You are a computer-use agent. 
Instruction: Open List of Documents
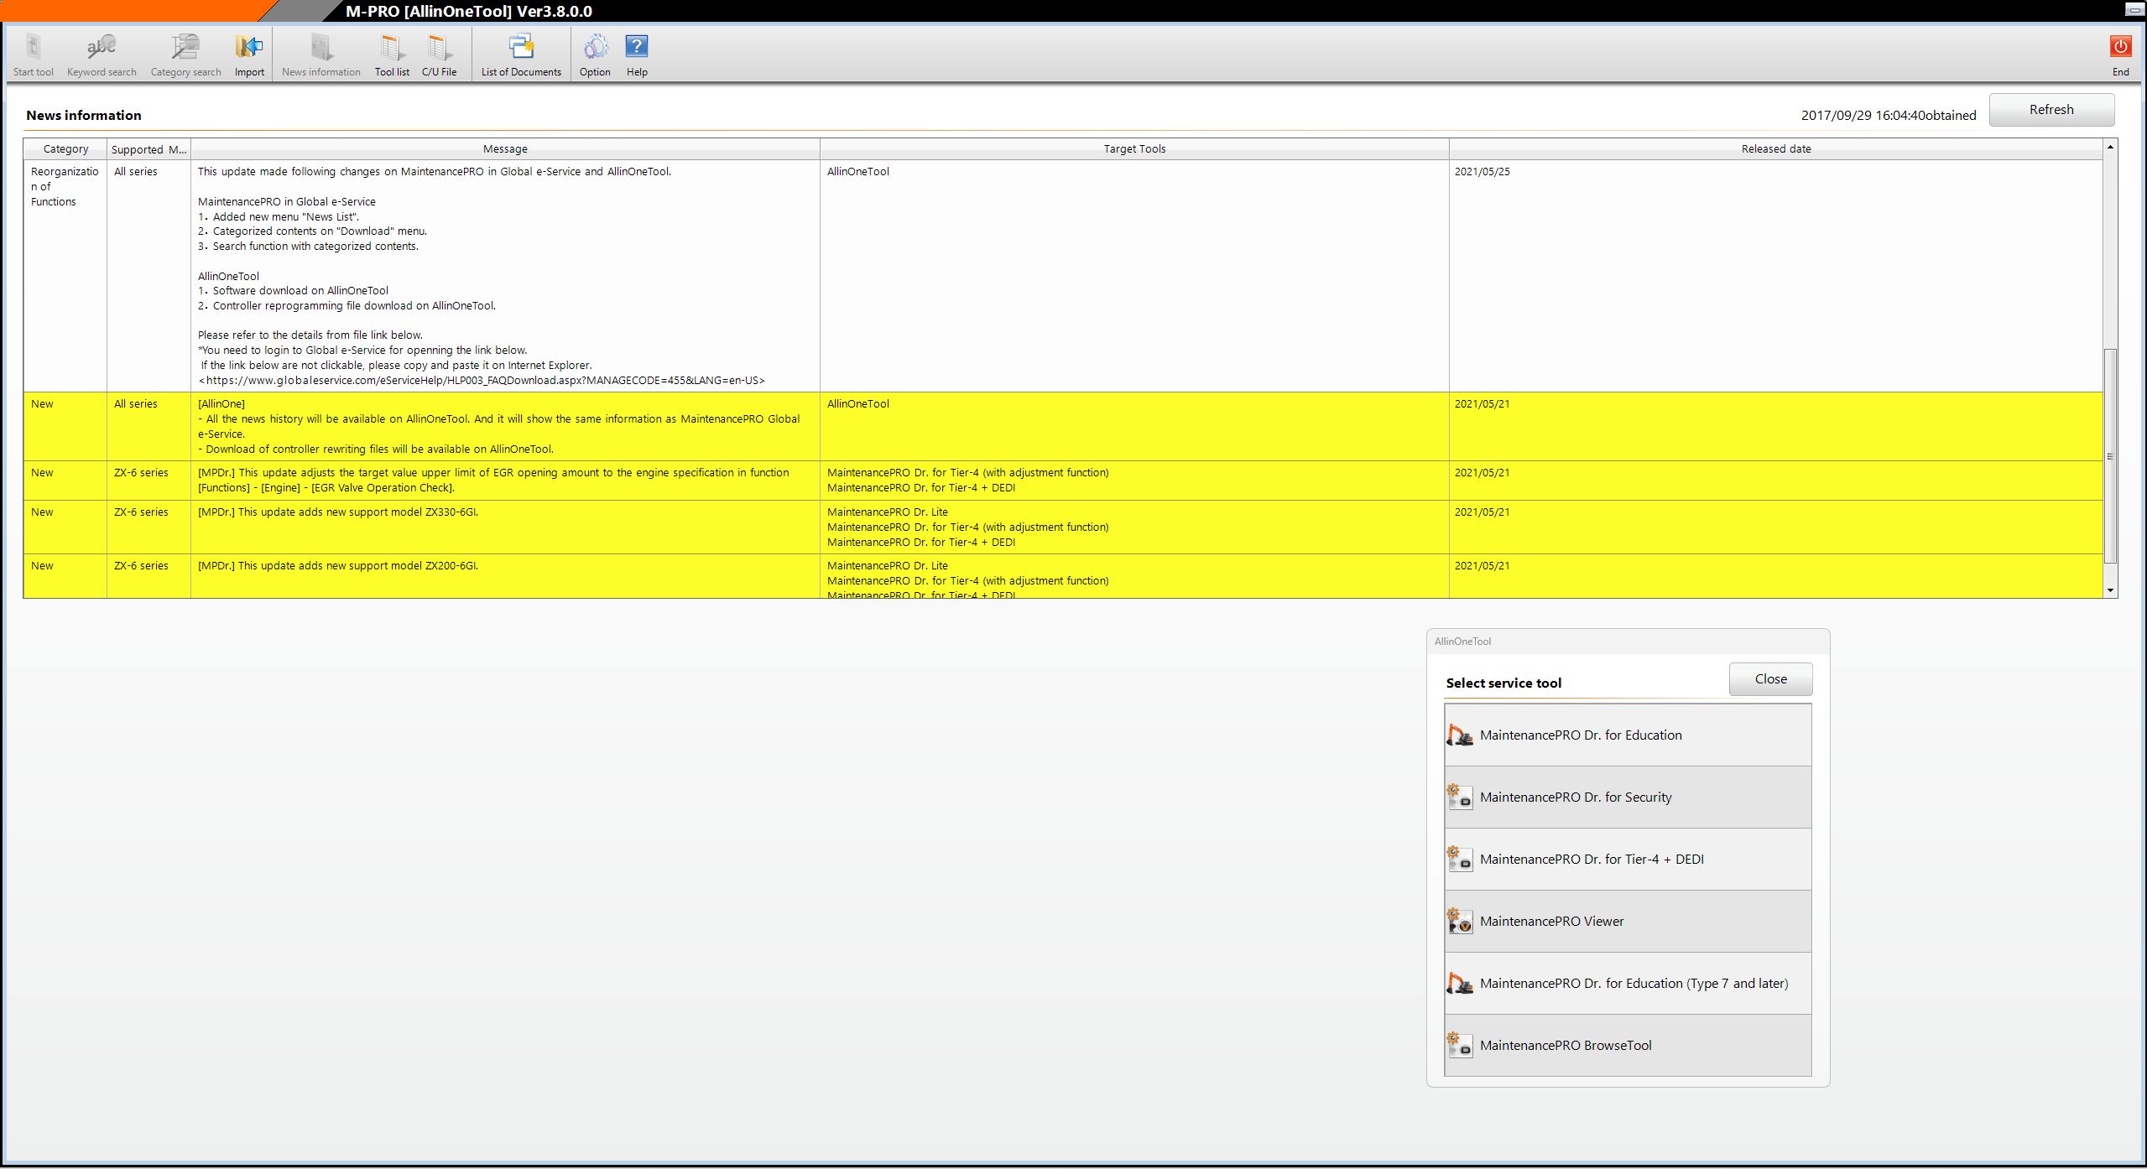(521, 55)
